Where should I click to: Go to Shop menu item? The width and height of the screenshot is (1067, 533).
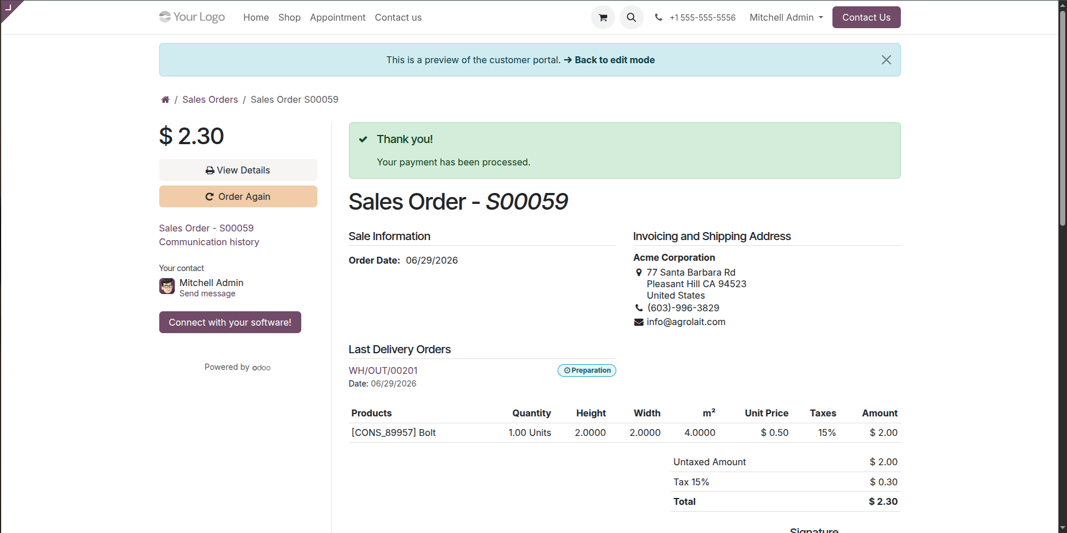tap(289, 17)
